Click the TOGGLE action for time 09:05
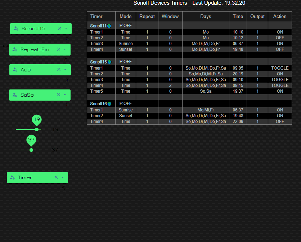 pos(280,68)
